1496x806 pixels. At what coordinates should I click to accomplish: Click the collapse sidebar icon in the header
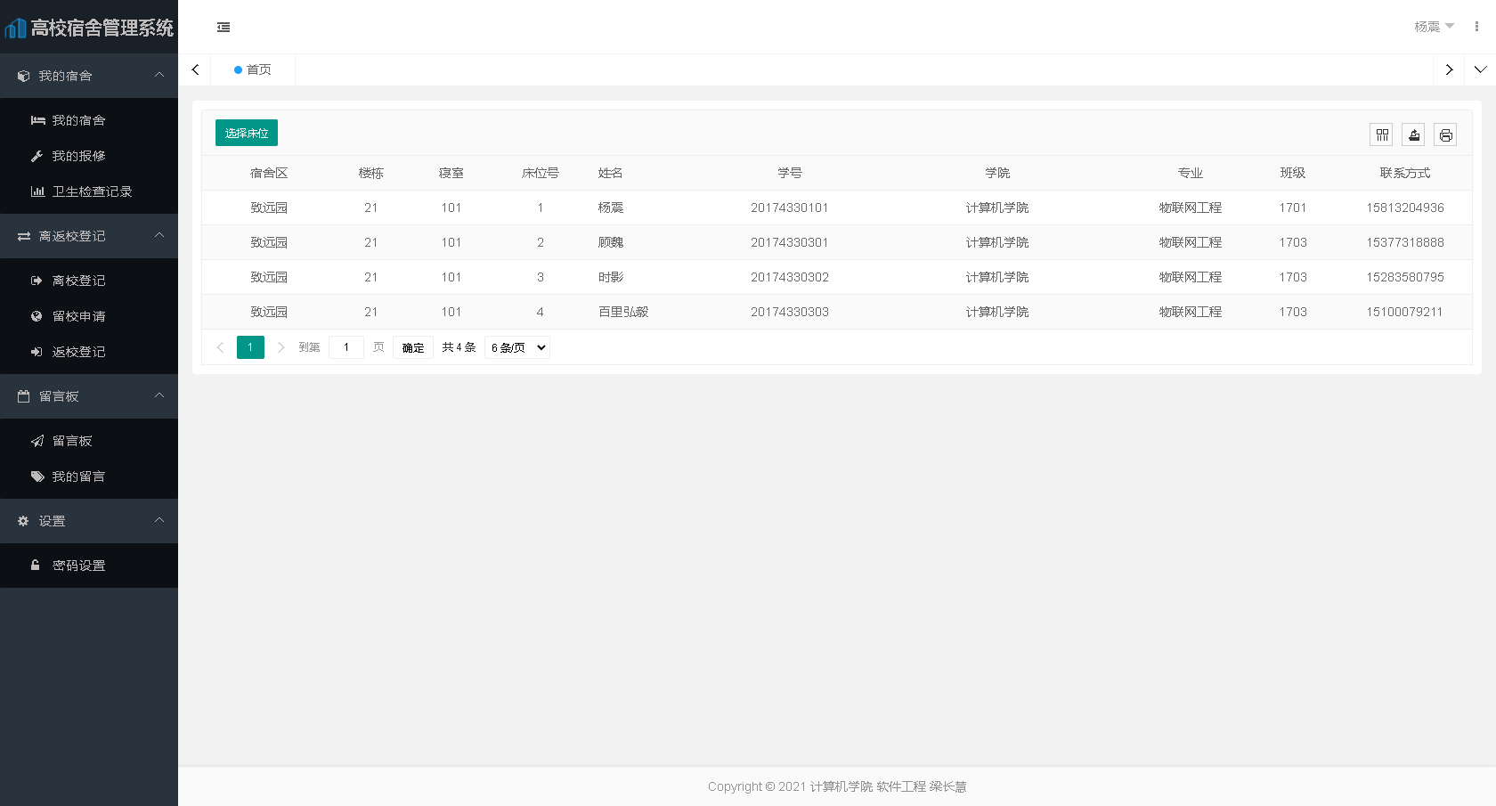click(x=223, y=28)
